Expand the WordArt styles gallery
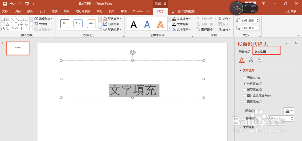Viewport: 302px width, 141px height. [x=169, y=29]
